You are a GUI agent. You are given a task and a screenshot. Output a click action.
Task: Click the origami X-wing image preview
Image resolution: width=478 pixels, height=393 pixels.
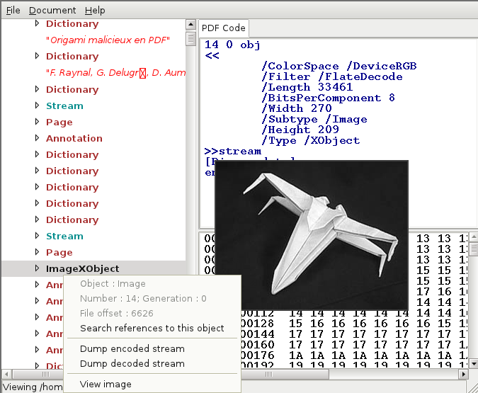pyautogui.click(x=312, y=235)
